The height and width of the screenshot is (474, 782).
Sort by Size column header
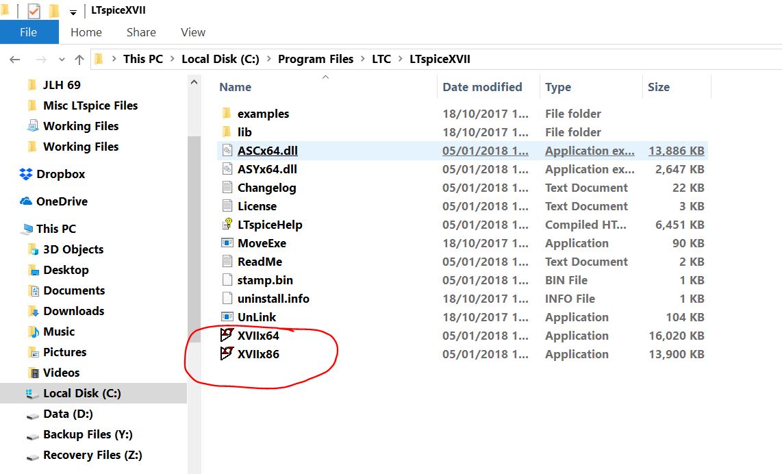(x=658, y=87)
